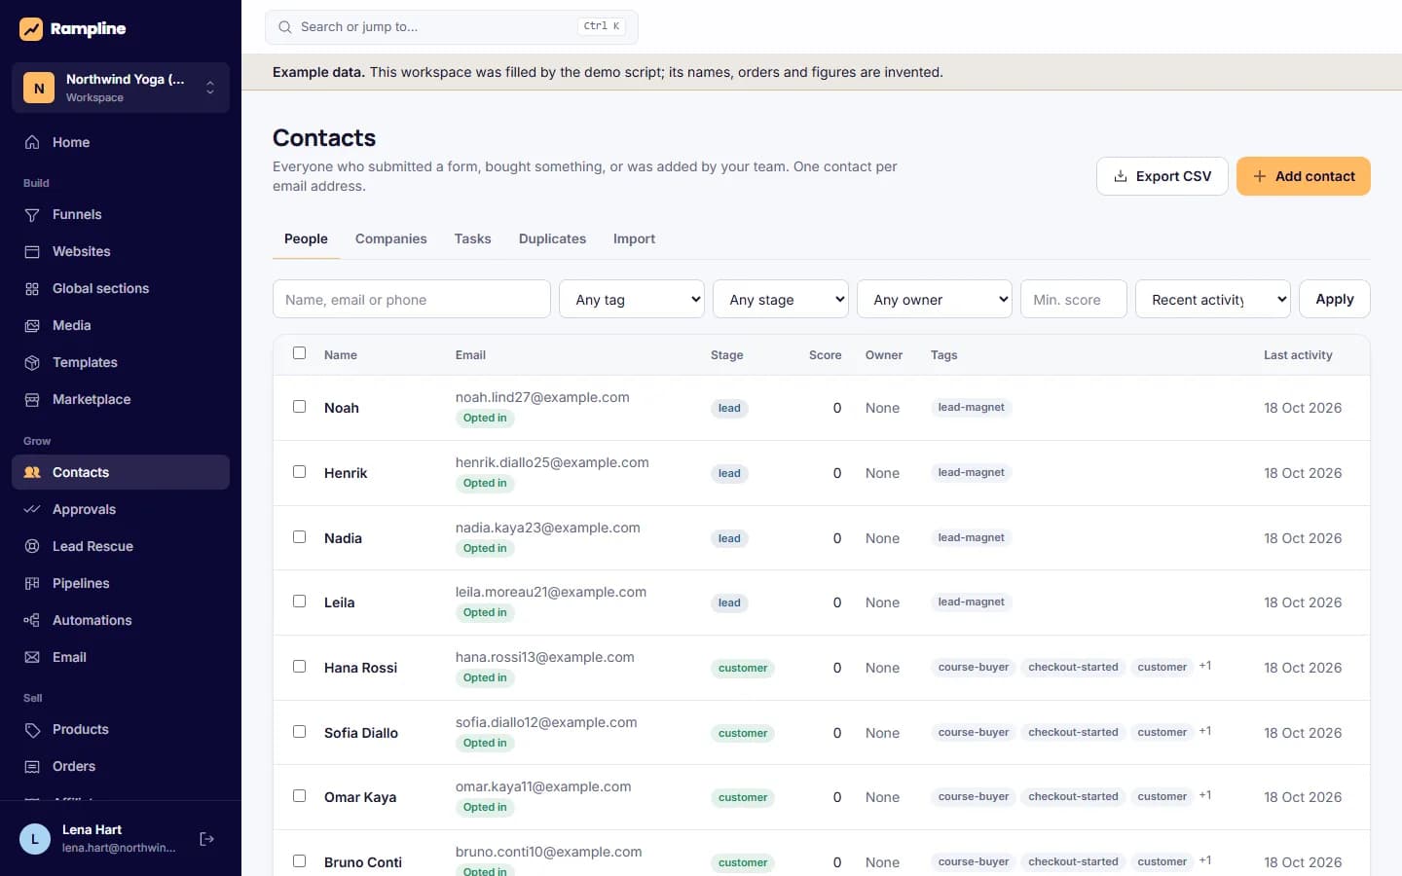Switch to the Companies tab

point(391,239)
